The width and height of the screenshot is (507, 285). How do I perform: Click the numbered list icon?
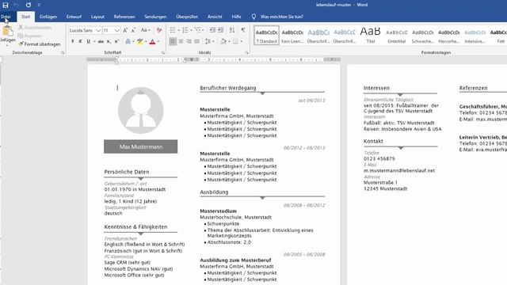coord(185,30)
